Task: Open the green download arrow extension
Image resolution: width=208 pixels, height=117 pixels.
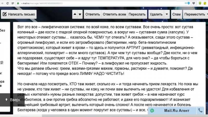Action: pyautogui.click(x=200, y=3)
